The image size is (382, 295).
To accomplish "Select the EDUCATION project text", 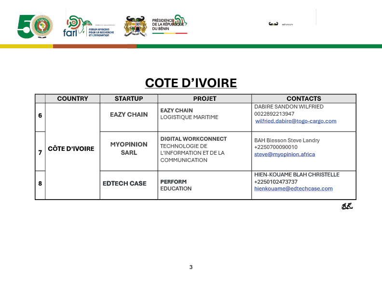I will (x=176, y=188).
